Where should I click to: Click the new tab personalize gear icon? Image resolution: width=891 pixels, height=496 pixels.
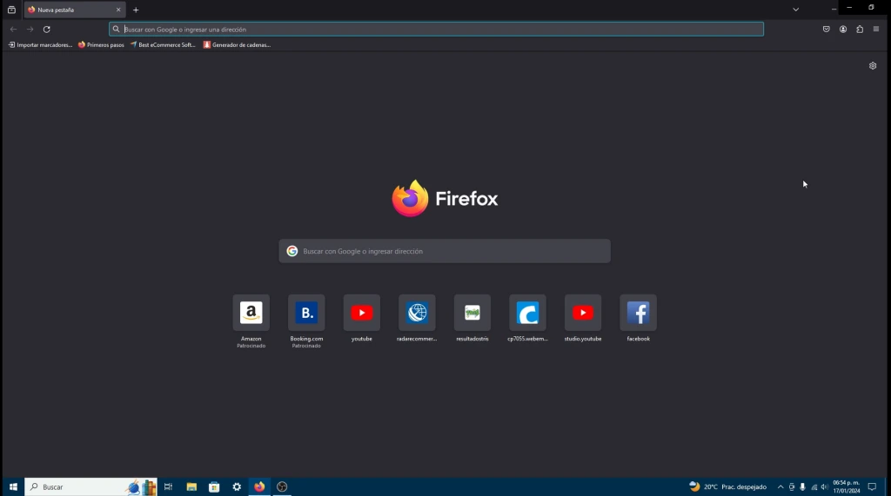[873, 66]
